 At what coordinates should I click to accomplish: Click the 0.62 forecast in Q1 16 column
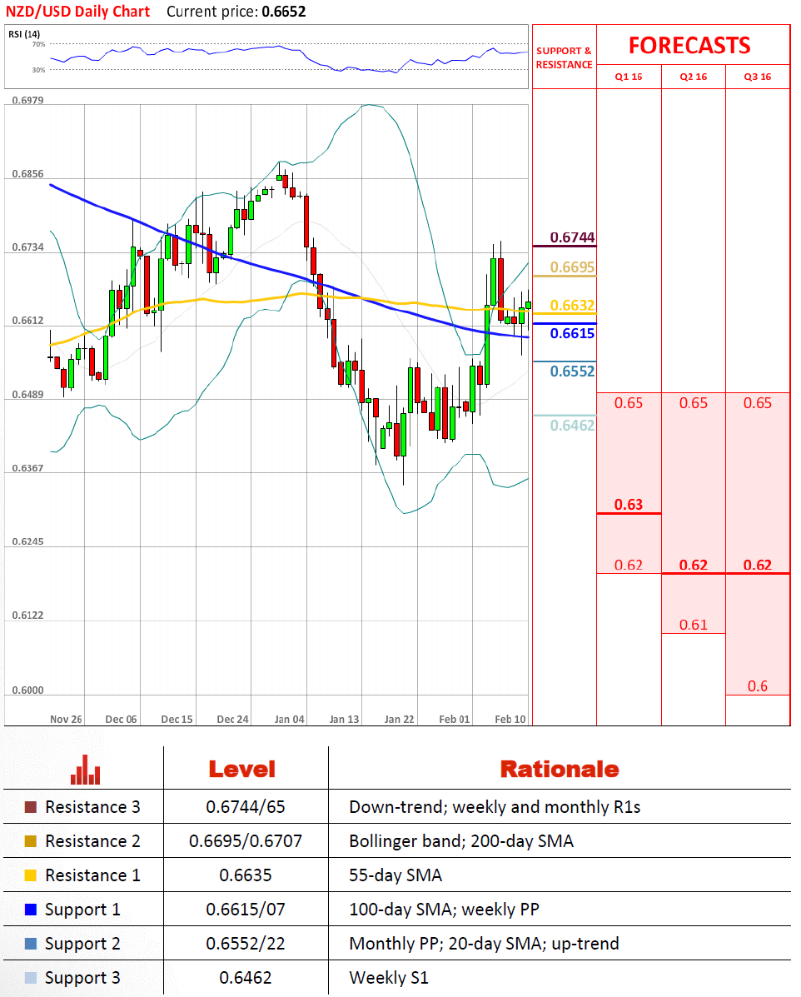coord(628,566)
